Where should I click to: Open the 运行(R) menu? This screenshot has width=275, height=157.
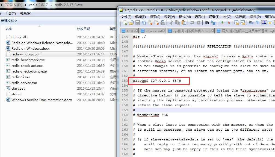[241, 17]
